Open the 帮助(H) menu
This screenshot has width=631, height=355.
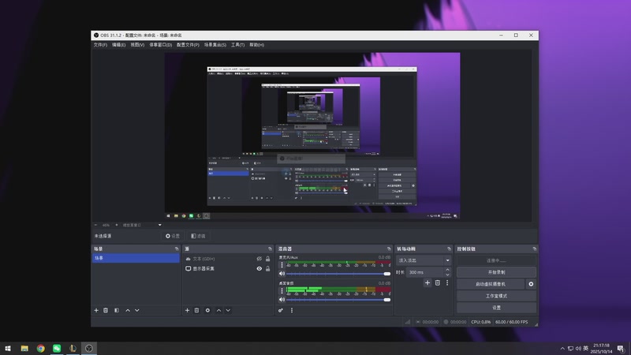point(256,45)
